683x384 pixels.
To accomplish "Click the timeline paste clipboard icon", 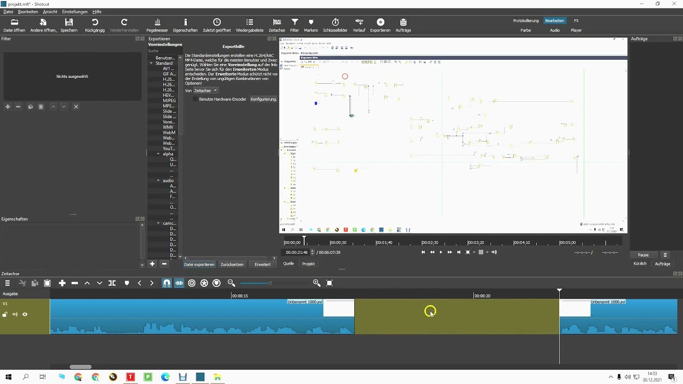I will [x=47, y=283].
